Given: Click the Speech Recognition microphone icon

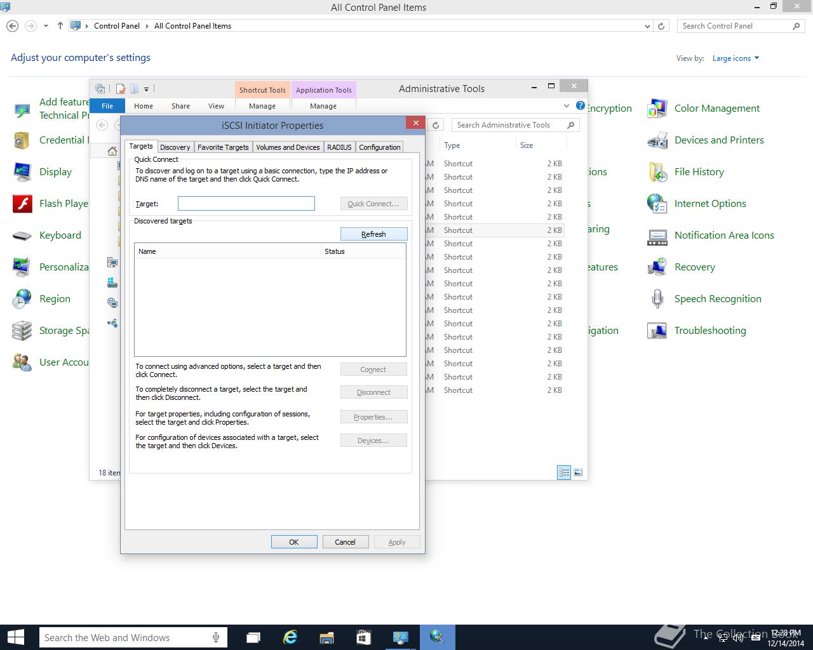Looking at the screenshot, I should click(x=657, y=299).
